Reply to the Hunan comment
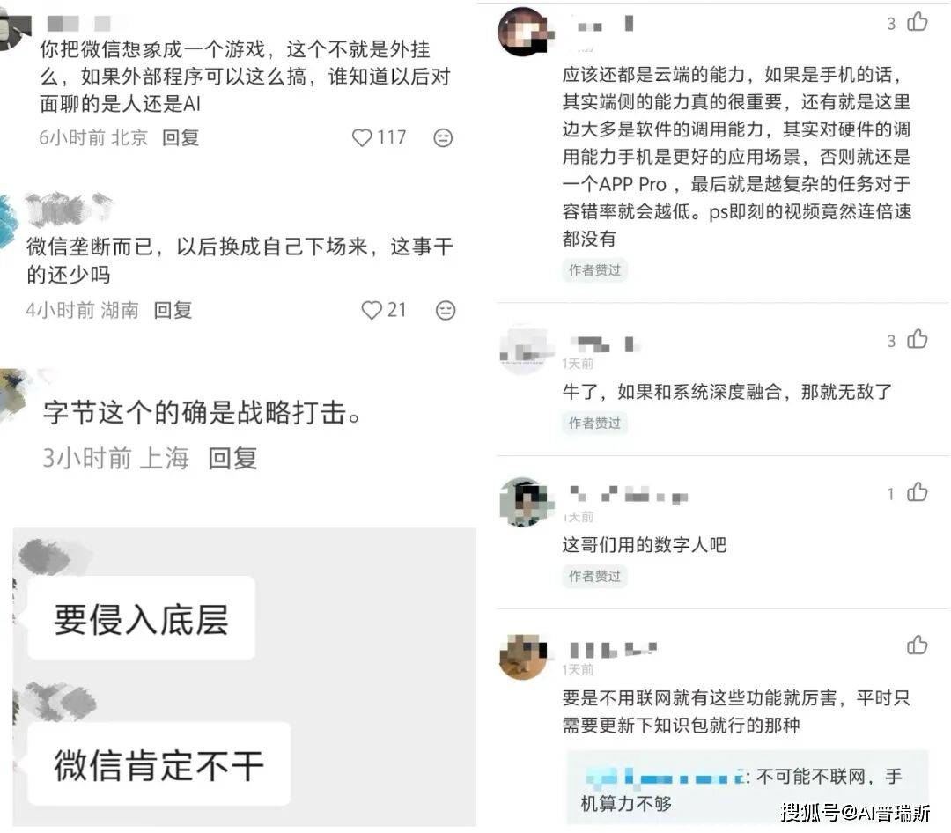 tap(173, 310)
